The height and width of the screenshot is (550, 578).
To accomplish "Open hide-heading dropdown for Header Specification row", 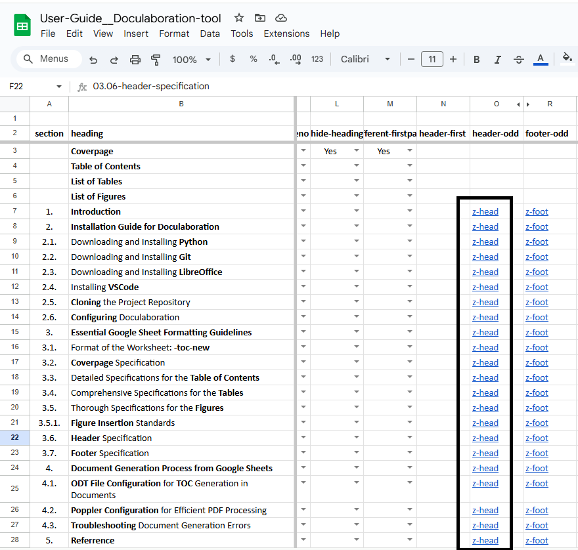I will pyautogui.click(x=357, y=437).
